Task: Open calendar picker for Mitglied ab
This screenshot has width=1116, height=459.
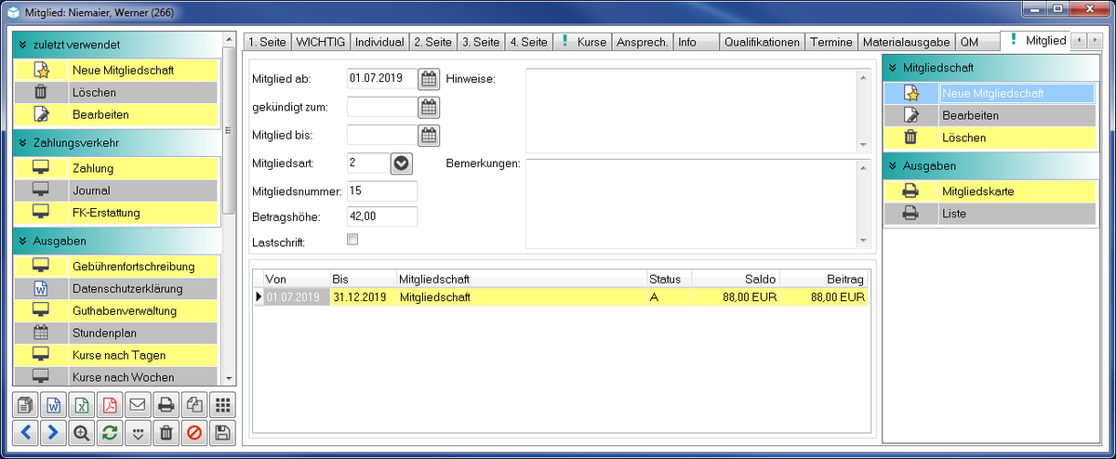Action: 429,79
